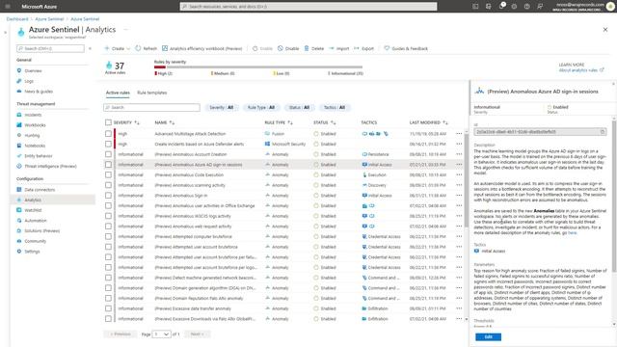Screen dimensions: 617x347
Task: Click the Disable toolbar button
Action: click(x=288, y=48)
